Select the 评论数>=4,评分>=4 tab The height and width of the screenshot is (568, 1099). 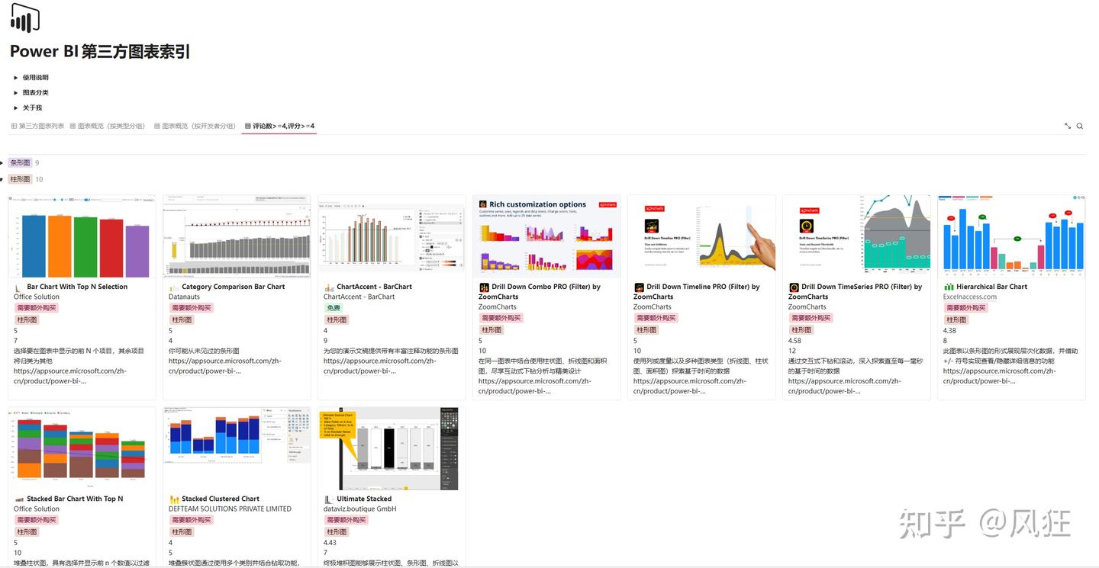(x=279, y=126)
